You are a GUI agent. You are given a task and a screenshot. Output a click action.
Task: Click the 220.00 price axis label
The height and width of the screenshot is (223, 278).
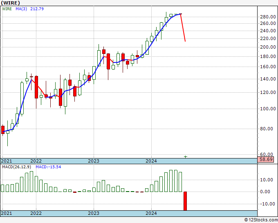[x=268, y=38]
